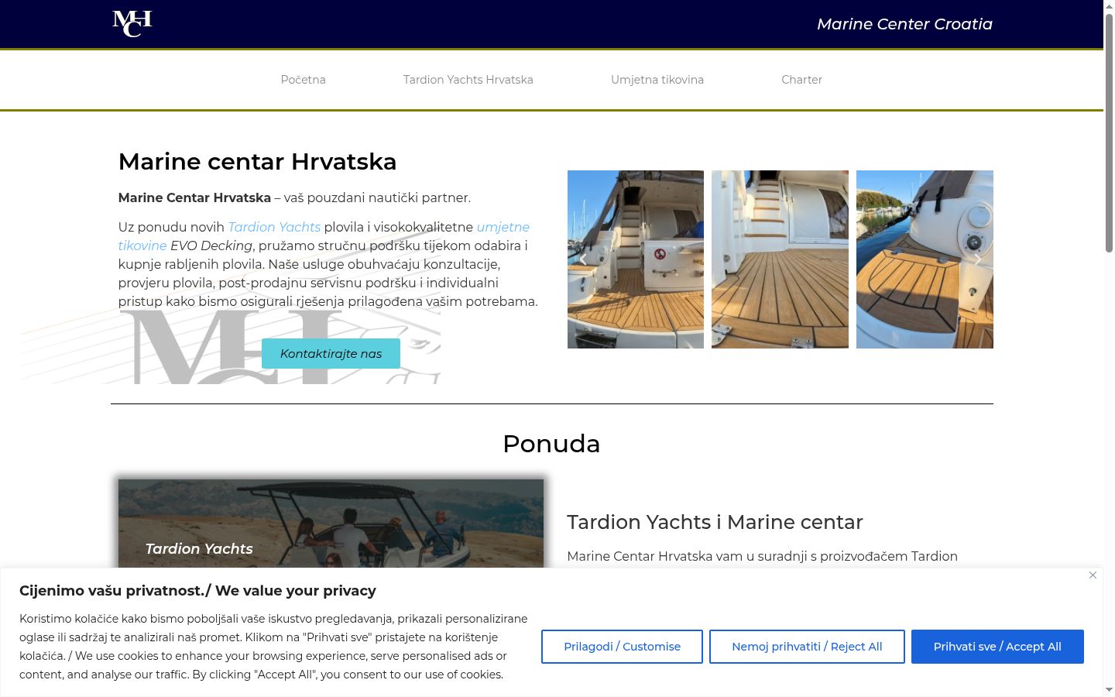Advance the photo carousel with the right arrow
Image resolution: width=1115 pixels, height=697 pixels.
coord(978,260)
